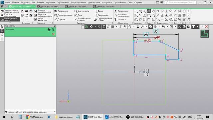
Task: Switch to Твердотельное моделирование toolset
Action: 10,11
